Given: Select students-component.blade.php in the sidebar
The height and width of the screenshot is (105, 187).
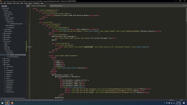Looking at the screenshot, I should [18, 55].
